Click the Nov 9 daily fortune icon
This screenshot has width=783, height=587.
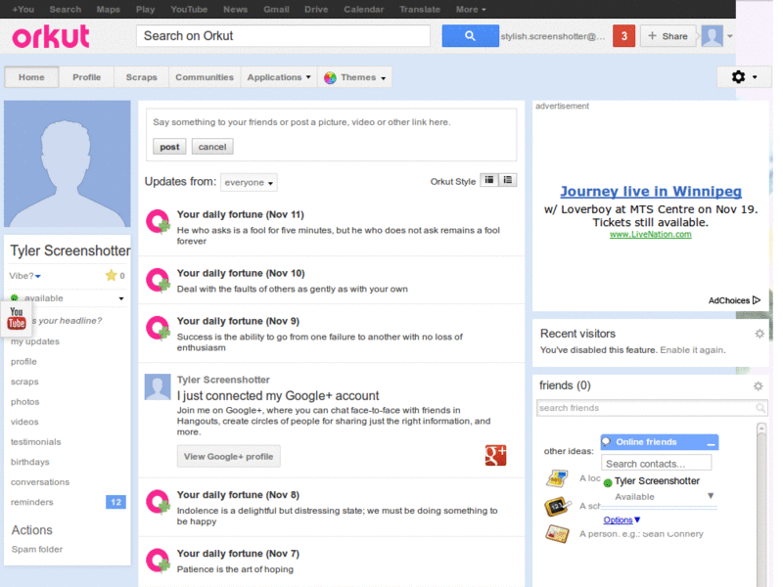pyautogui.click(x=158, y=328)
